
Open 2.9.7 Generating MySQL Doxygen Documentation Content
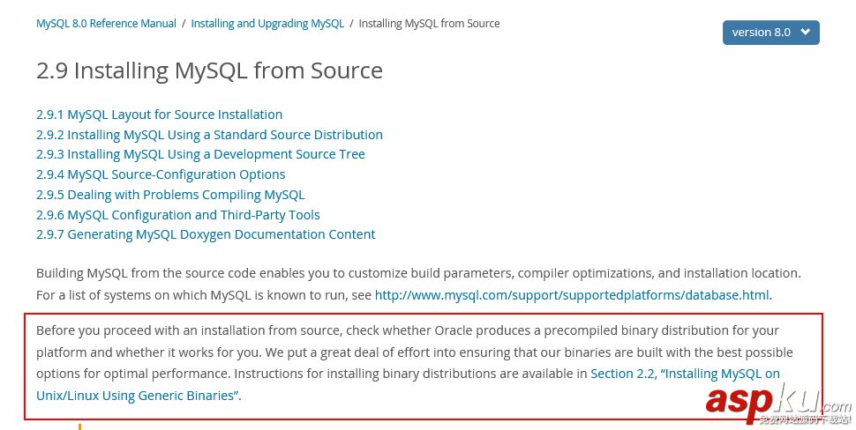(206, 234)
